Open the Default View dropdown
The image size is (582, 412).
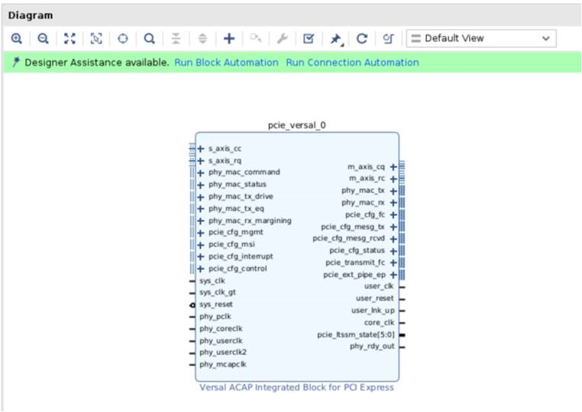click(481, 38)
